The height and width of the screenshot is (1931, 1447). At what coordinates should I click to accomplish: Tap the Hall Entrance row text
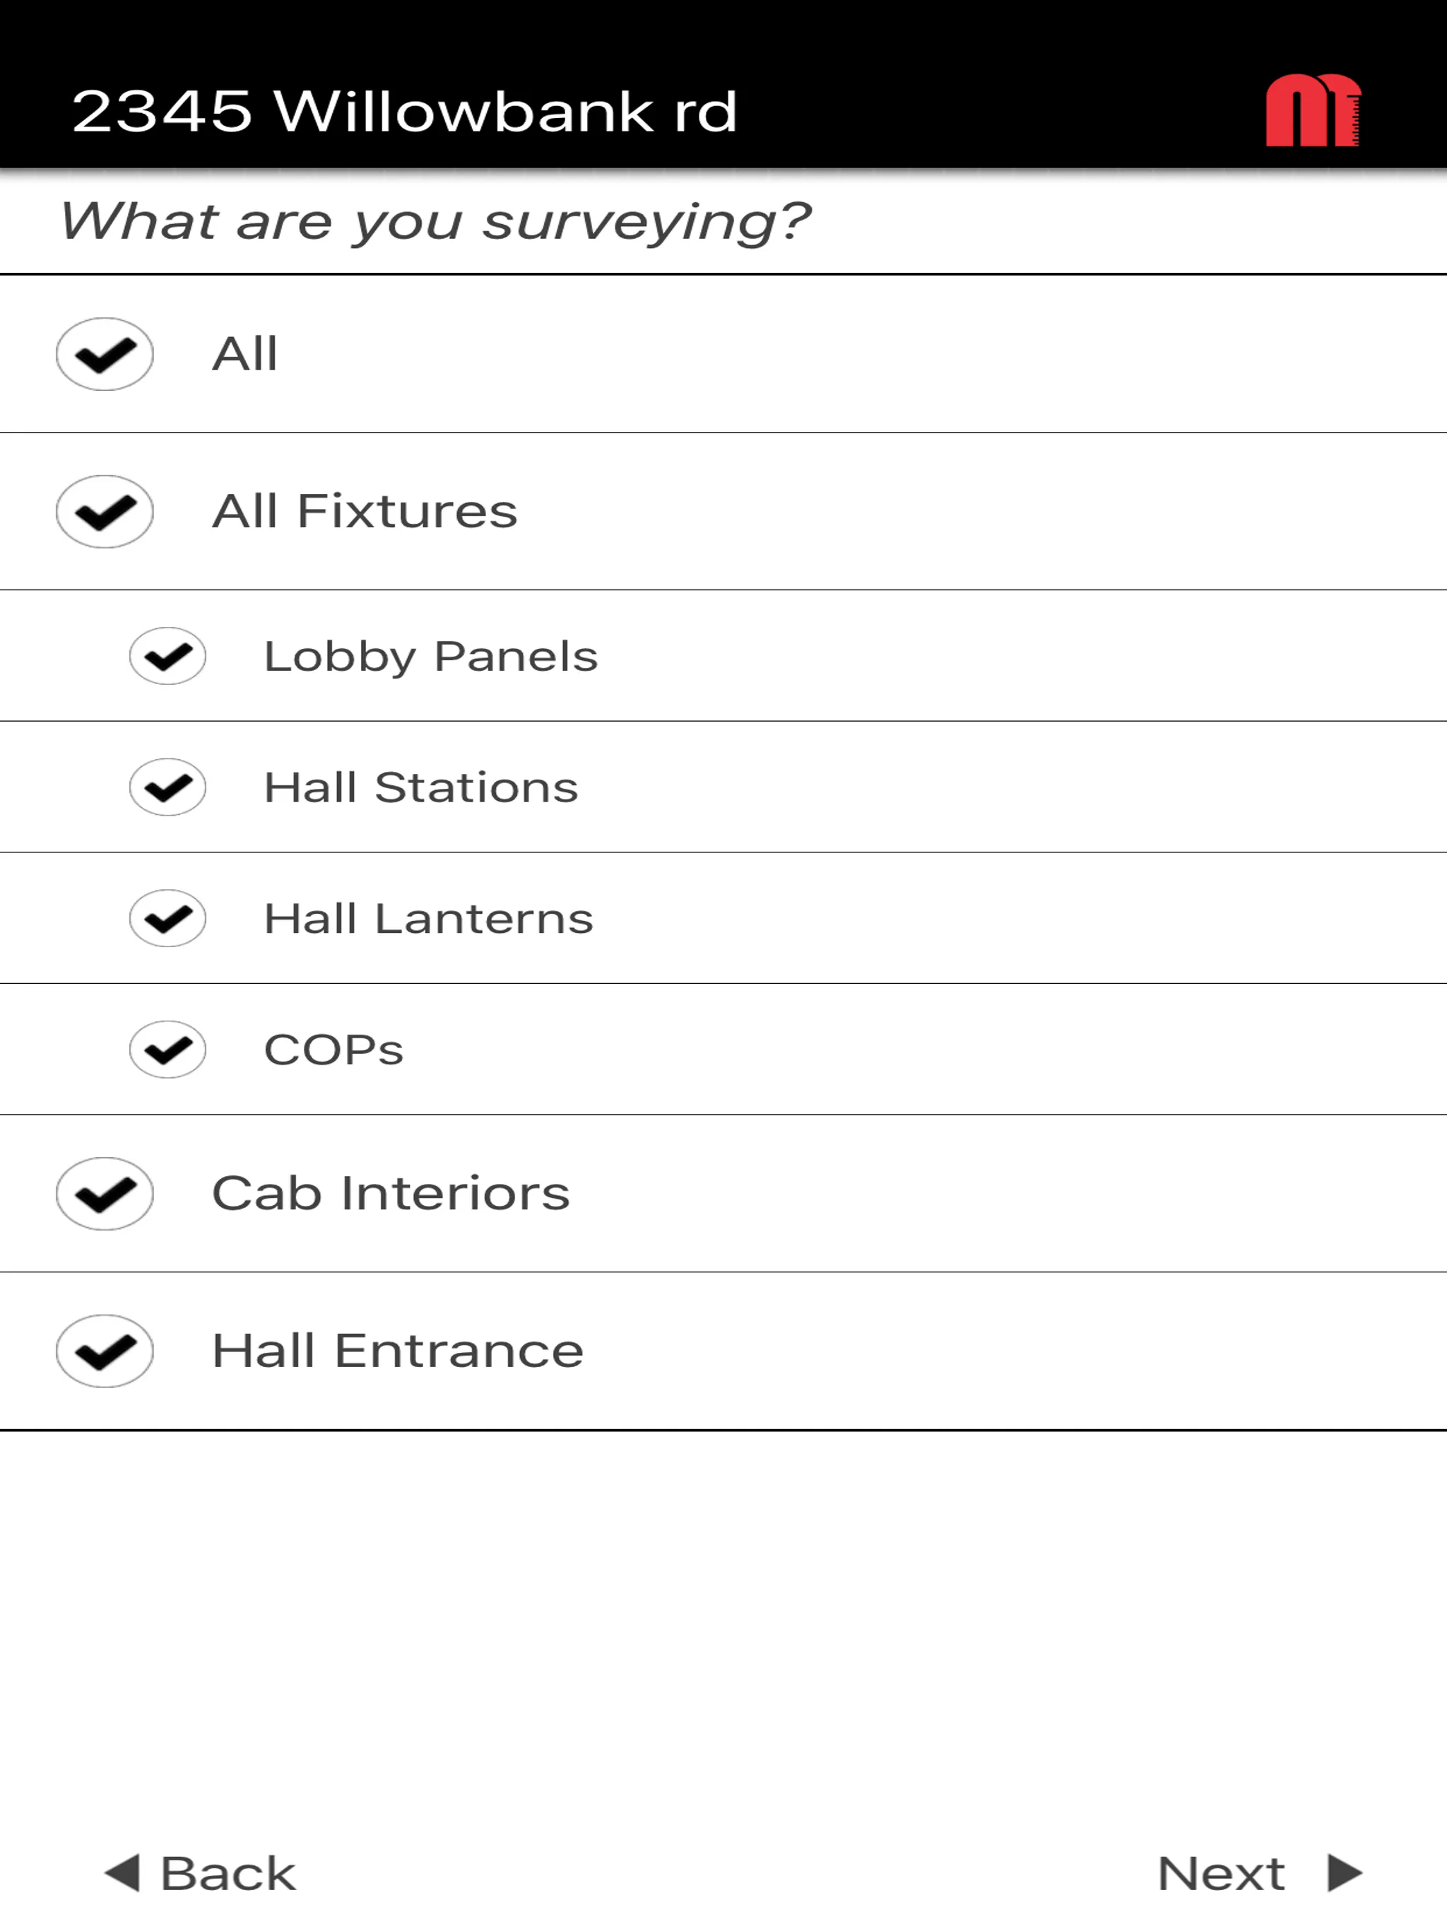tap(398, 1351)
